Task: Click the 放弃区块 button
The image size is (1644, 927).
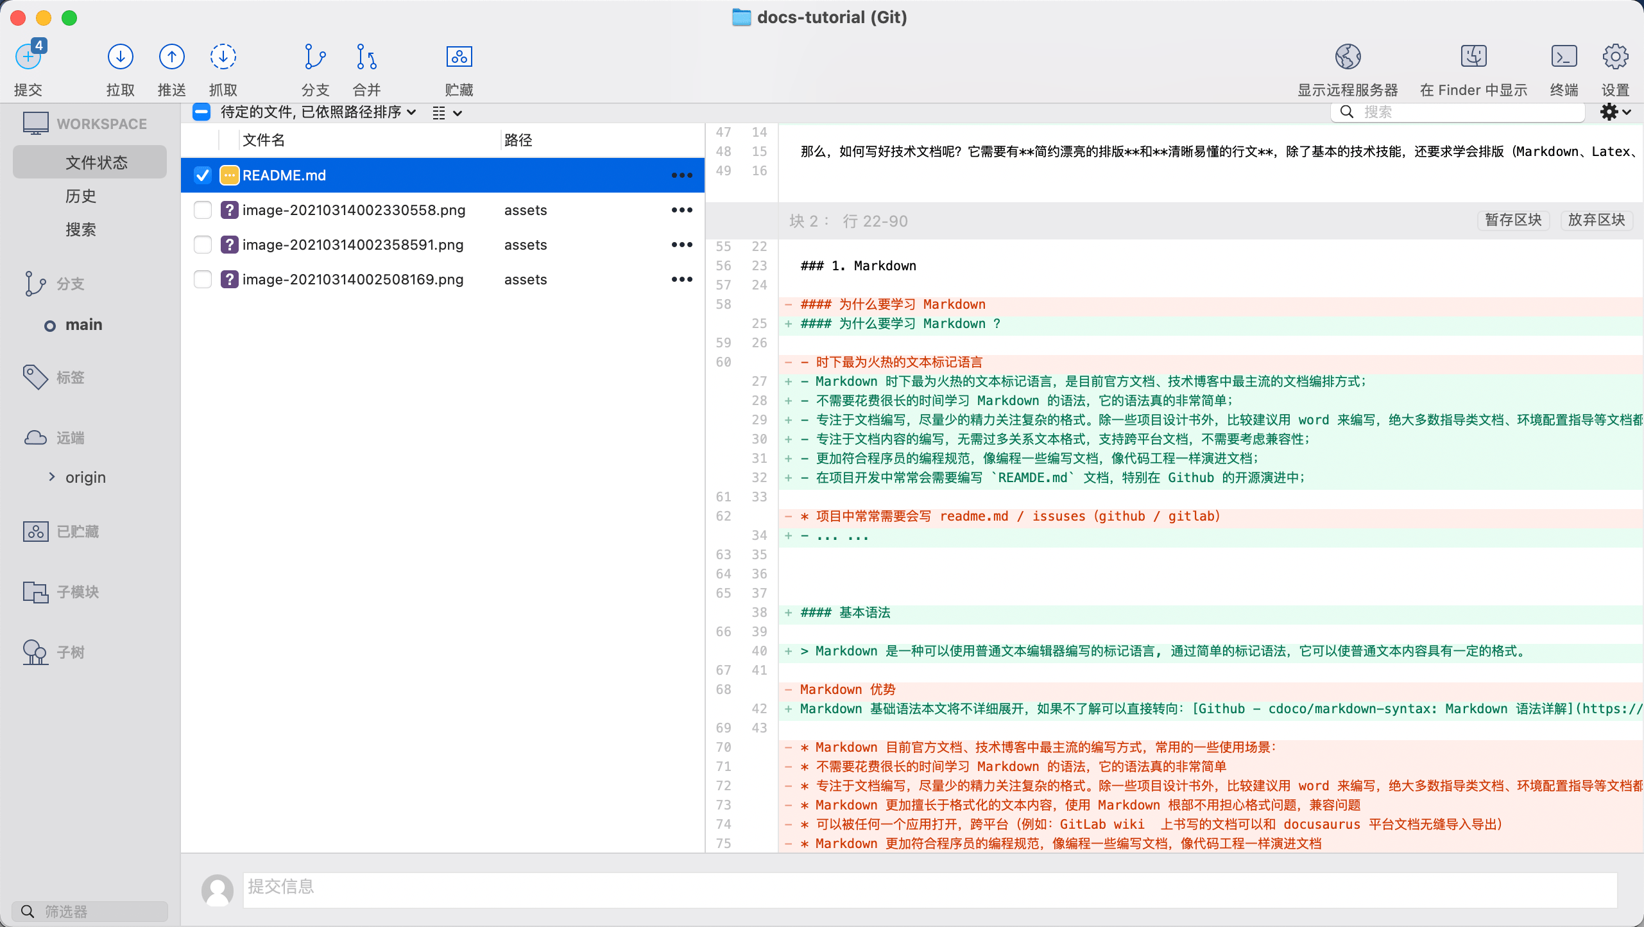Action: pos(1596,220)
